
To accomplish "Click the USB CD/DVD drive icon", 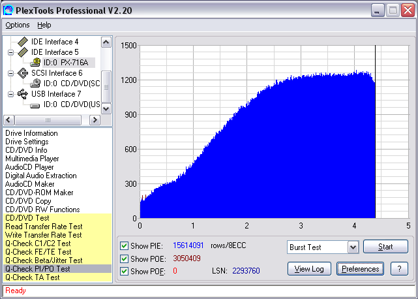I will (35, 106).
